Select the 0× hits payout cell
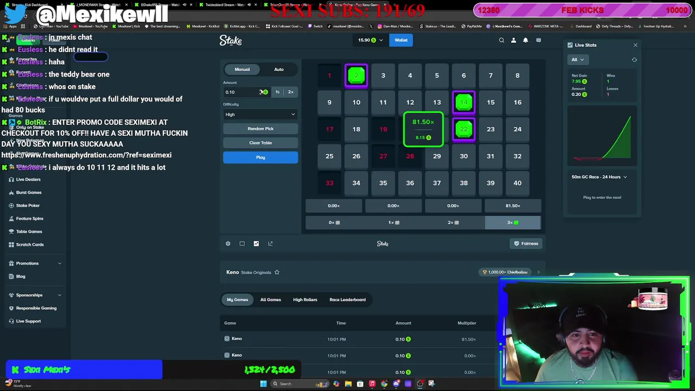Image resolution: width=695 pixels, height=391 pixels. 334,223
